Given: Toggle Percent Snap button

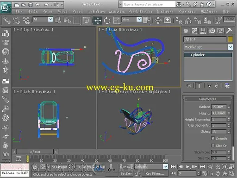Looking at the screenshot, I should (x=198, y=20).
